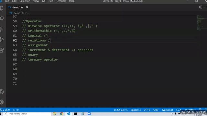
Task: Change indentation via Spaces: 4
Action: coord(136,110)
